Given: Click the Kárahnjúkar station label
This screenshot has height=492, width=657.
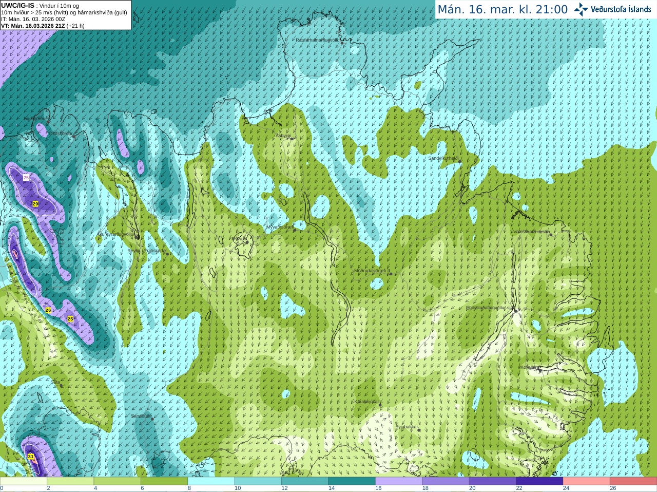Looking at the screenshot, I should tap(367, 402).
